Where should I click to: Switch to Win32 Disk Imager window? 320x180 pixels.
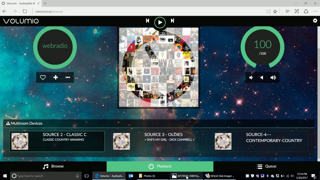[x=220, y=176]
